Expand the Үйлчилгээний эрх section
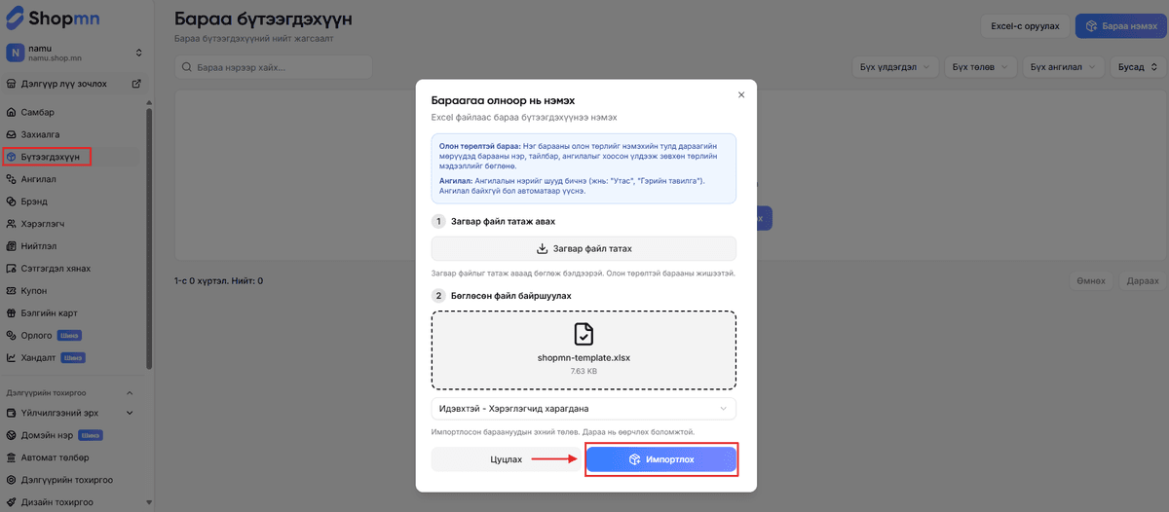Image resolution: width=1169 pixels, height=512 pixels. [x=129, y=413]
